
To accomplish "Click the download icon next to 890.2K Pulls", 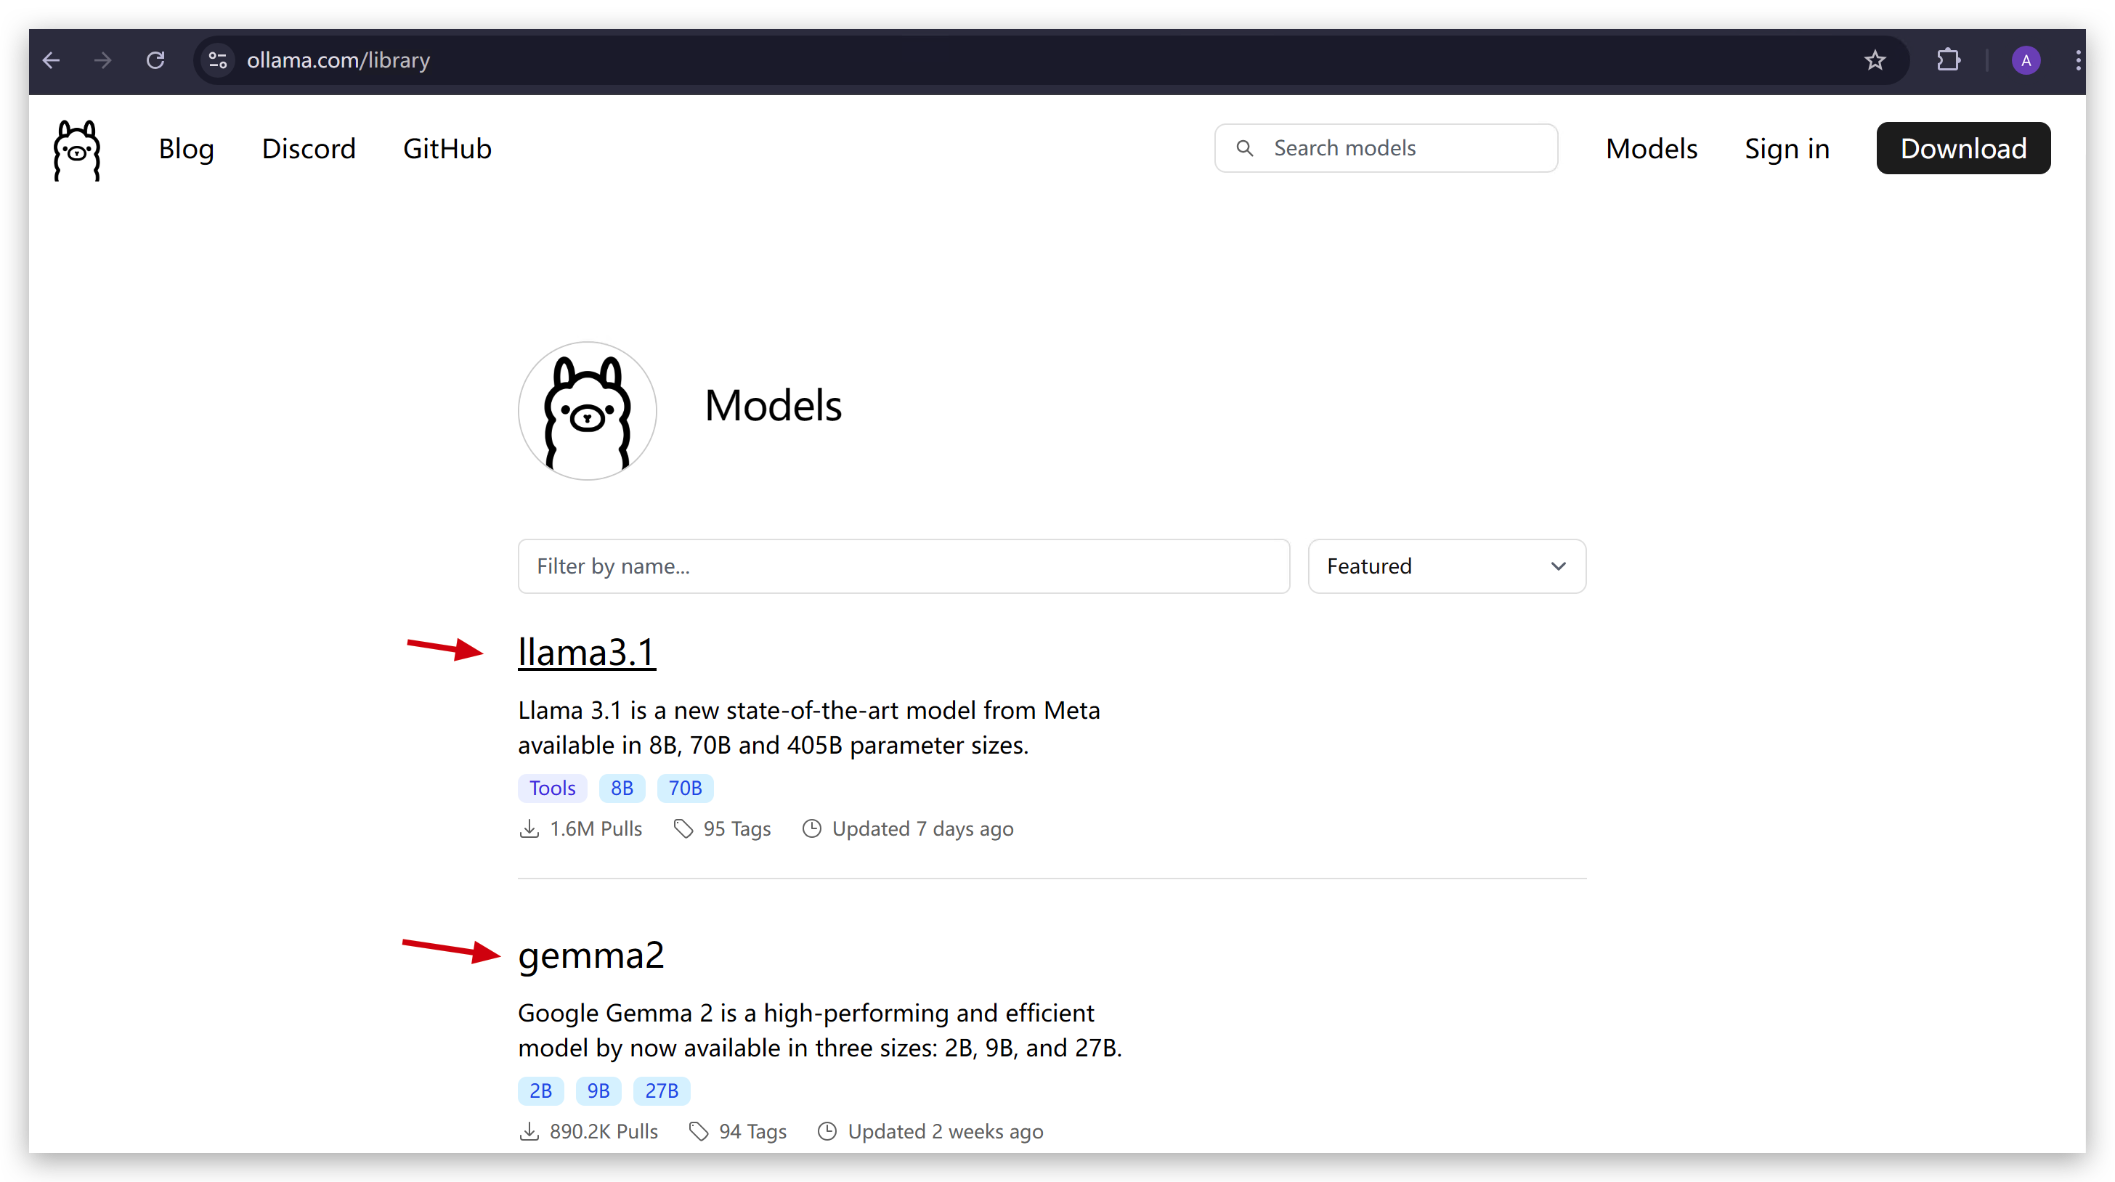I will pos(529,1132).
